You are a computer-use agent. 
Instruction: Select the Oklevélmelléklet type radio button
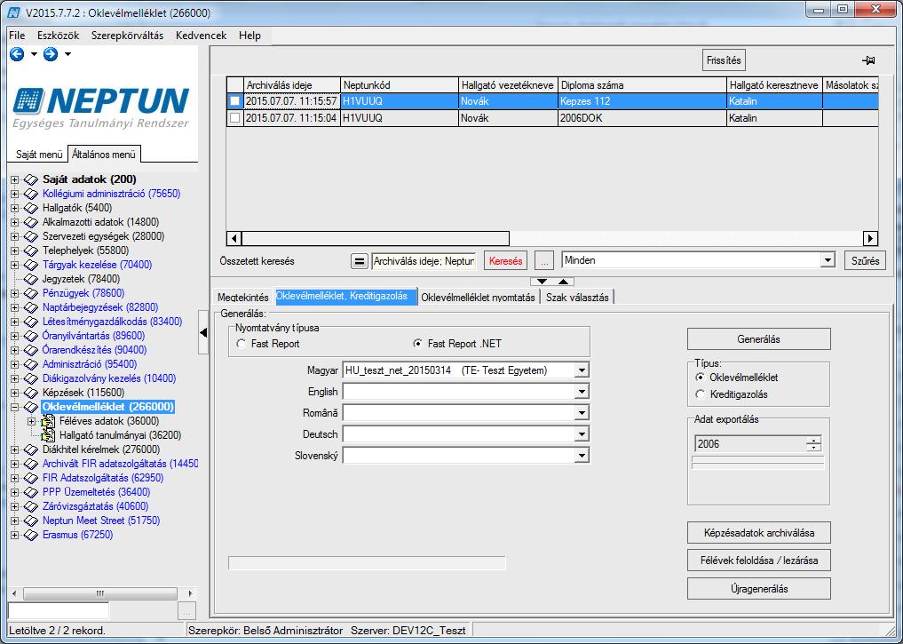[x=701, y=378]
